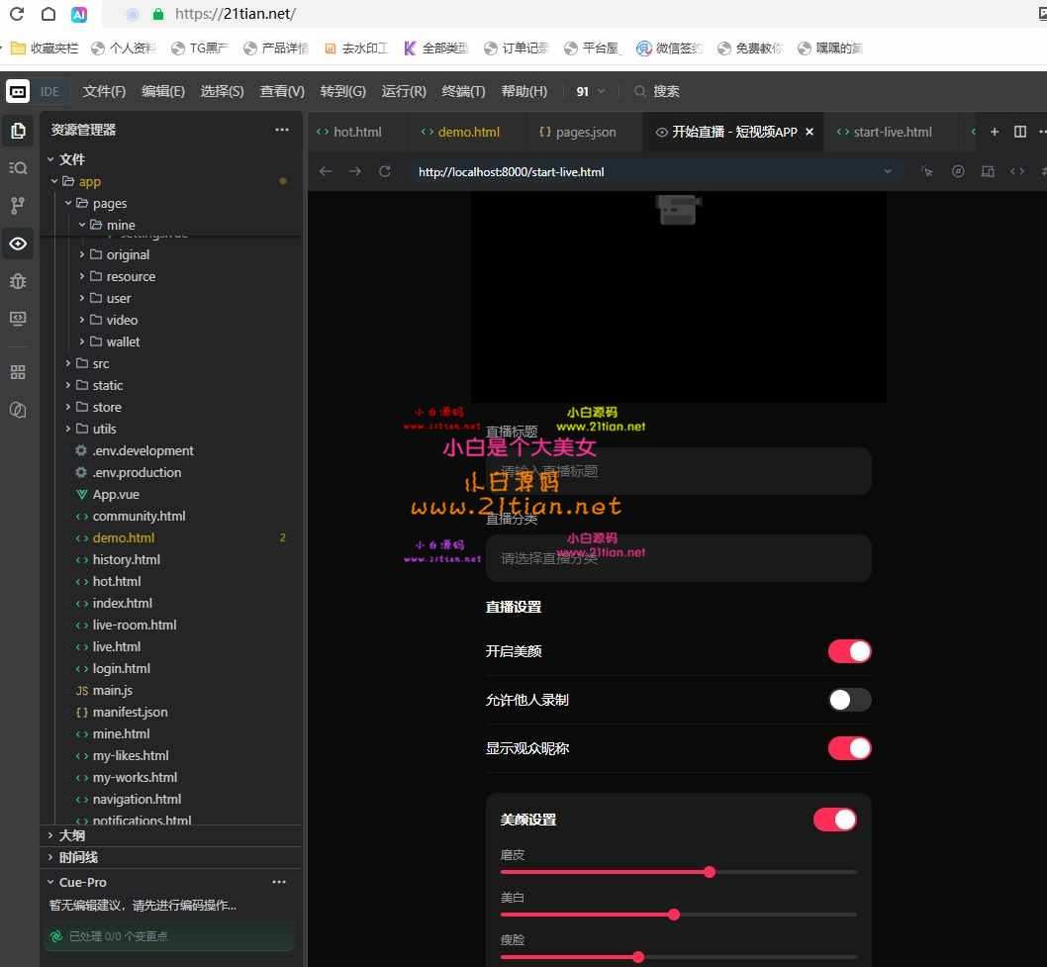
Task: Open the preview URL history dropdown arrow
Action: [888, 171]
